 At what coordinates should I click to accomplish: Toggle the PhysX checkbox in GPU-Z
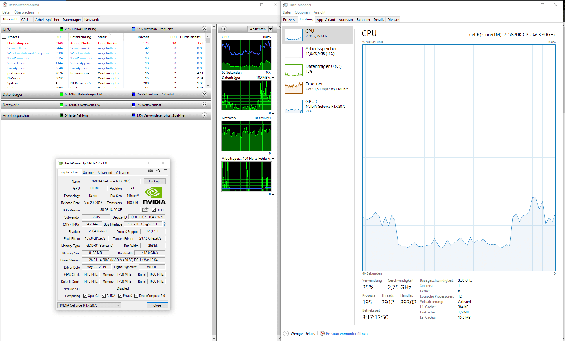point(120,296)
